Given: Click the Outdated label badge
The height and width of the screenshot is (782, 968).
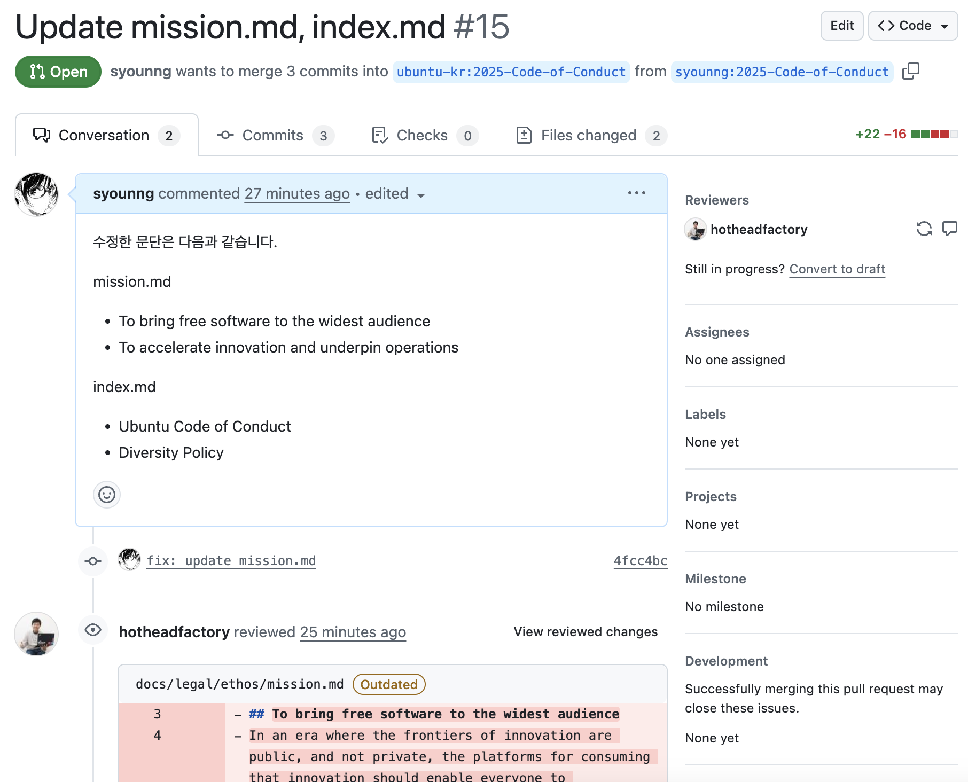Looking at the screenshot, I should 389,684.
